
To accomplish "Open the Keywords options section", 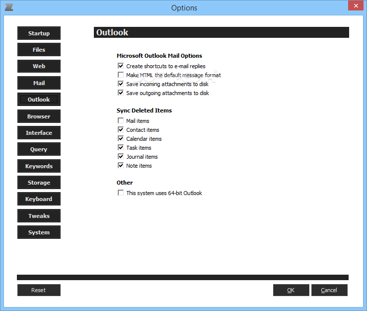I will [39, 166].
